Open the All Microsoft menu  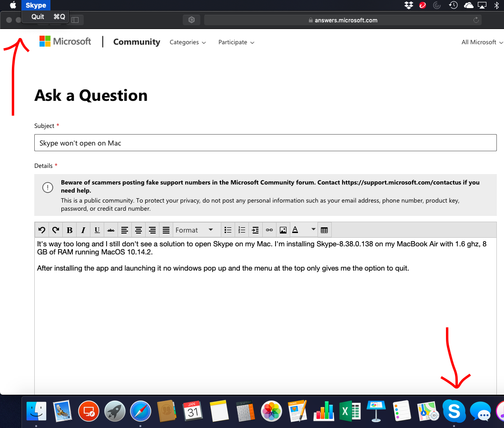tap(482, 42)
